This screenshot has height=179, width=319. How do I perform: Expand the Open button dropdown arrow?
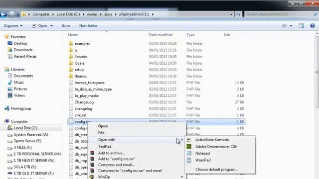pos(51,26)
